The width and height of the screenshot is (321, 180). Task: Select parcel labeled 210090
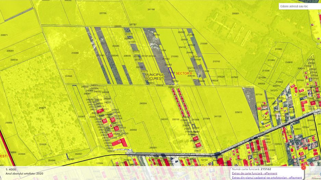[x=75, y=53]
